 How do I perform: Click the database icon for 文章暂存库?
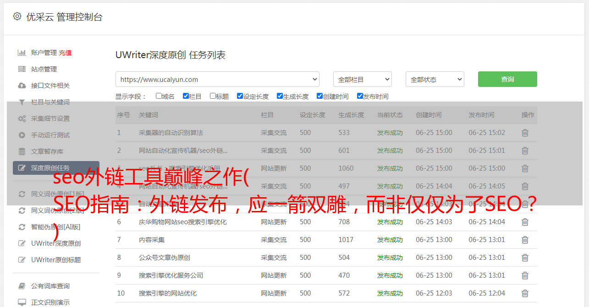(x=22, y=151)
